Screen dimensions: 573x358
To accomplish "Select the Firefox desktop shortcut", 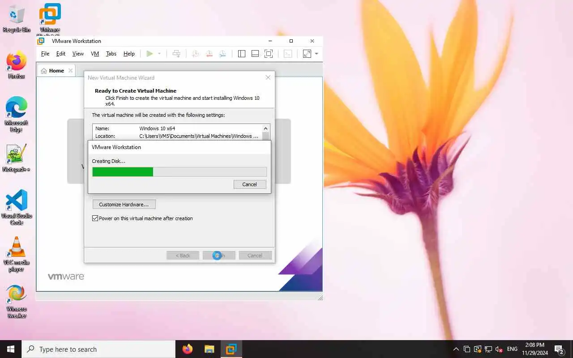I will pos(17,65).
